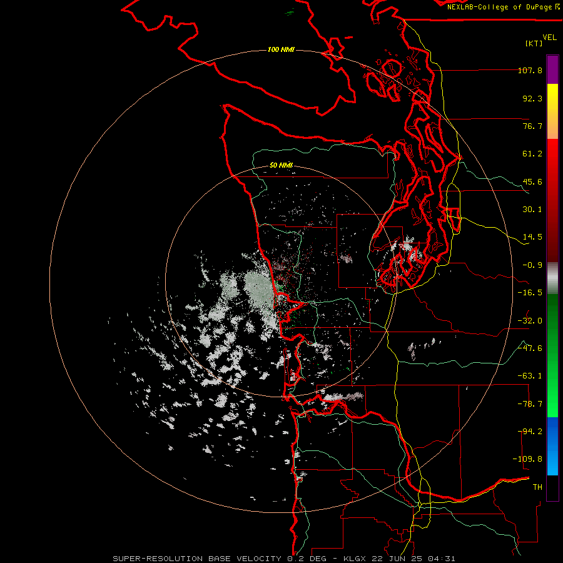This screenshot has height=563, width=563.
Task: Select the 107.8 value on velocity scale
Action: (x=530, y=70)
